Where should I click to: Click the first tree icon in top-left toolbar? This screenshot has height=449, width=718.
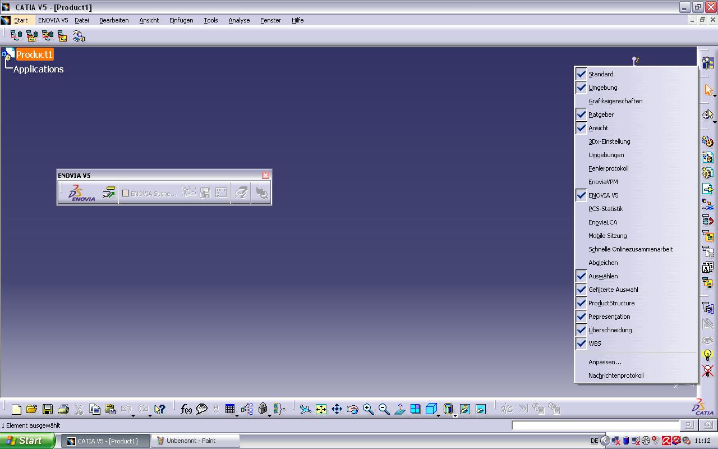pyautogui.click(x=16, y=36)
